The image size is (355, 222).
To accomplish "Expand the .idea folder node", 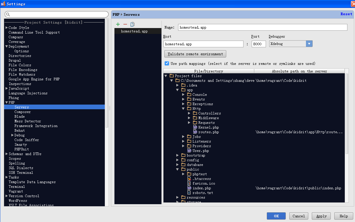I will pos(178,85).
